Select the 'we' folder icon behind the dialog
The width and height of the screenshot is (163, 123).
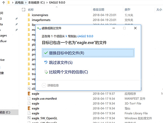point(29,84)
